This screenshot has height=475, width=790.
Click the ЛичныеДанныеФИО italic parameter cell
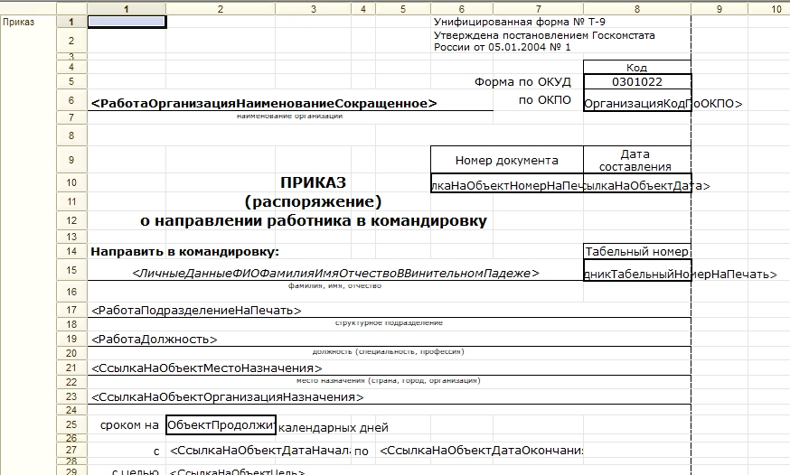tap(335, 273)
